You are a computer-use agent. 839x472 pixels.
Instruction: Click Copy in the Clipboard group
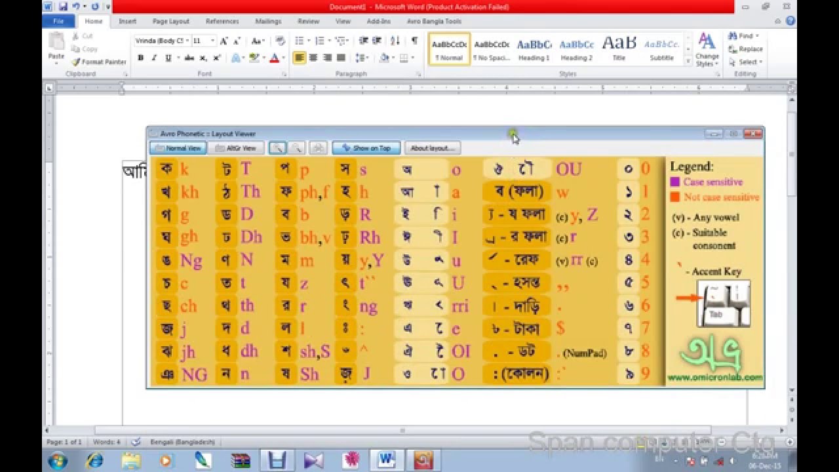(x=85, y=49)
